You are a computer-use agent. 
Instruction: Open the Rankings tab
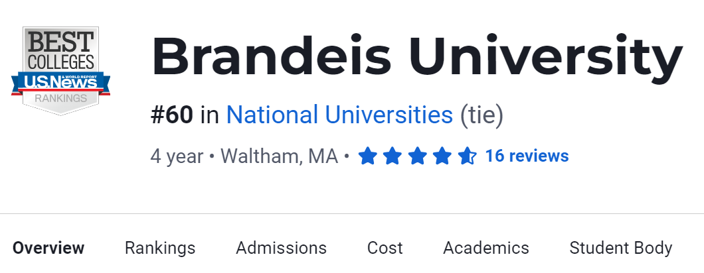coord(160,248)
